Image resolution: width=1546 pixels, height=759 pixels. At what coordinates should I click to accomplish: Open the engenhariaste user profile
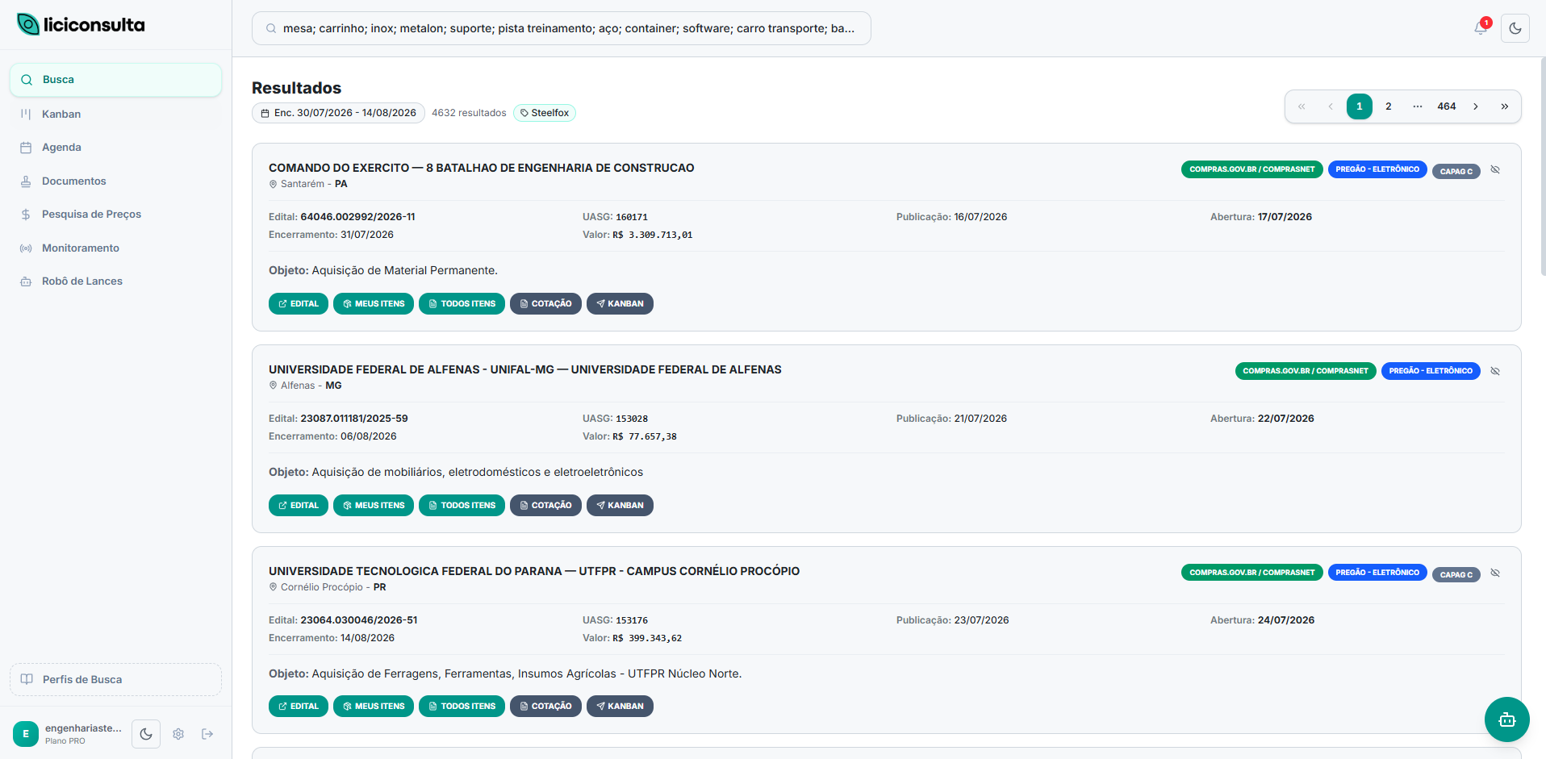tap(68, 734)
